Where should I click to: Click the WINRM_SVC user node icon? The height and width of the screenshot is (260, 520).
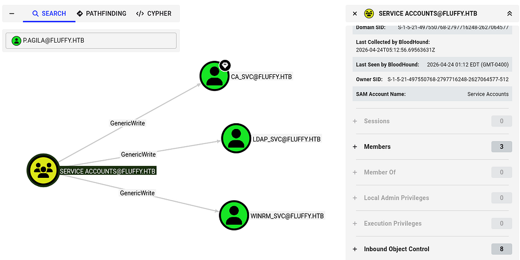tap(234, 215)
